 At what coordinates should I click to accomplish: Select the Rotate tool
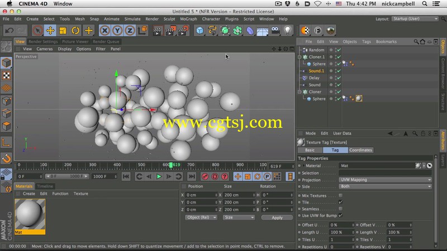pos(75,31)
